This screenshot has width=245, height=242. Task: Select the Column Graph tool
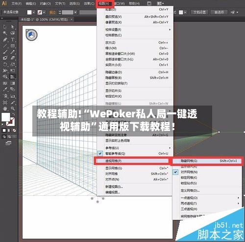(13, 96)
